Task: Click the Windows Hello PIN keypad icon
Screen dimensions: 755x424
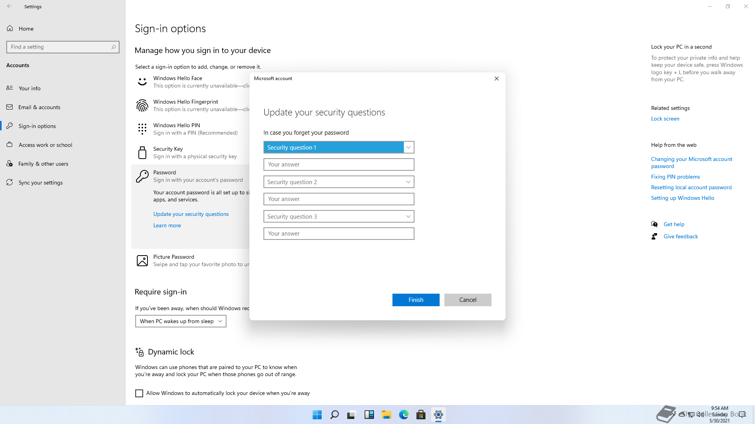Action: point(142,129)
